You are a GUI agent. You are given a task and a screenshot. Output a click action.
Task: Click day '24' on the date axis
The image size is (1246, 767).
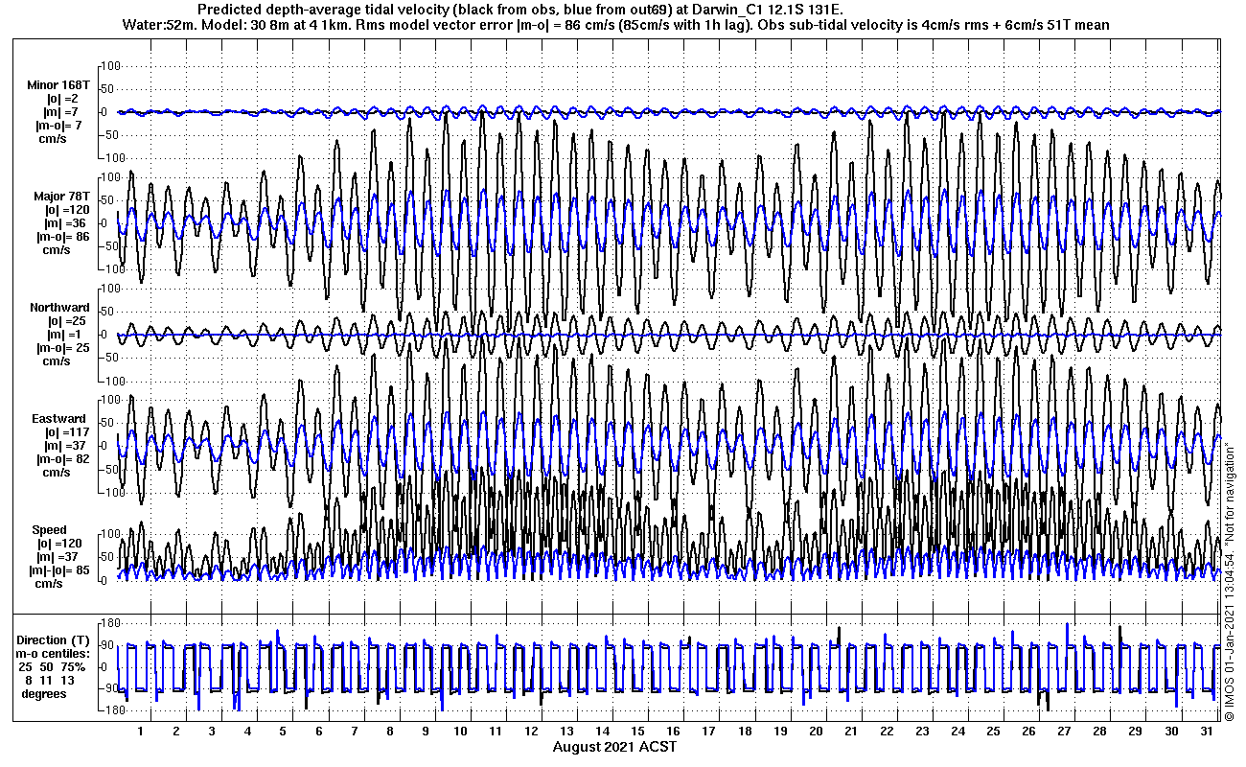(x=957, y=732)
